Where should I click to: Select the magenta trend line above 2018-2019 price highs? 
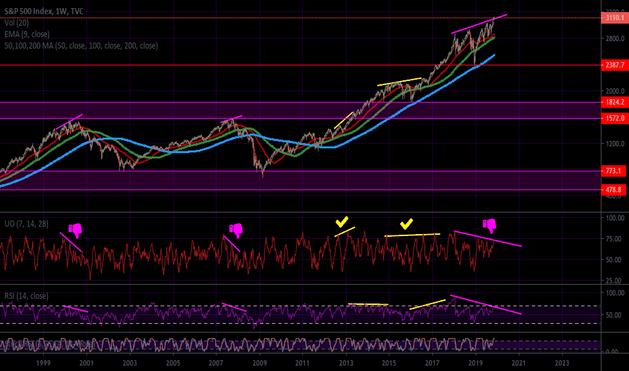coord(479,24)
